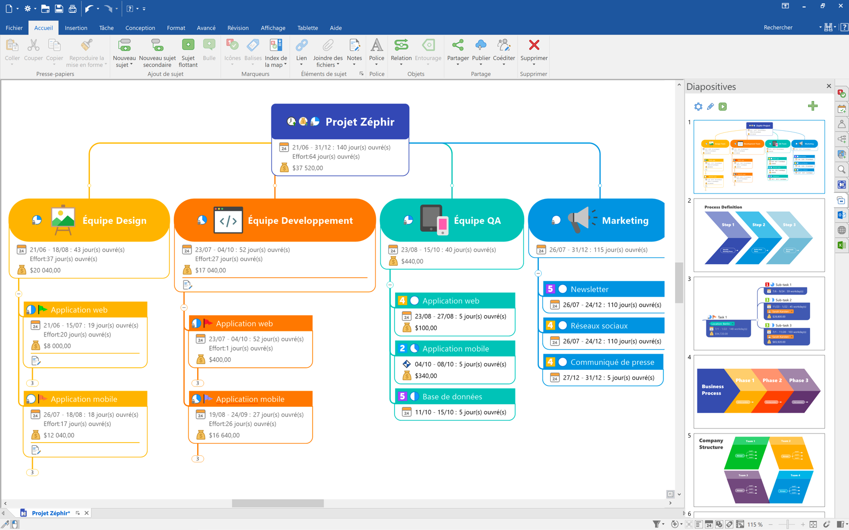Image resolution: width=849 pixels, height=530 pixels.
Task: Open the search magnifier in the right sidebar
Action: pos(841,169)
